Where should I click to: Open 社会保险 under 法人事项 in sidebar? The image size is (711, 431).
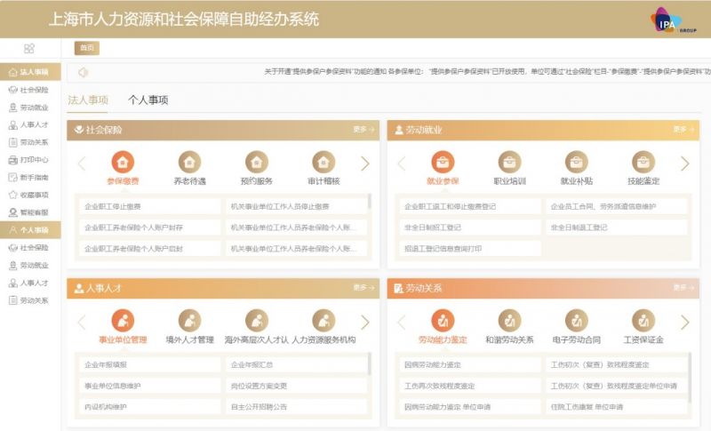coord(28,90)
